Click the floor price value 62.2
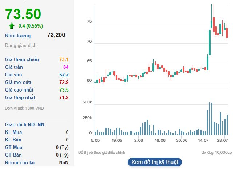This screenshot has width=243, height=169. (64, 75)
